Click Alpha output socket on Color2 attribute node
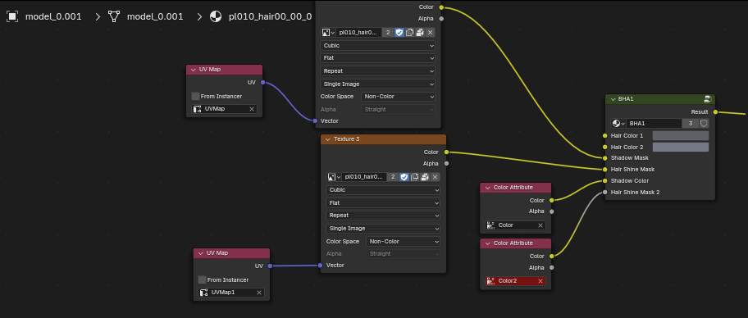 point(551,267)
